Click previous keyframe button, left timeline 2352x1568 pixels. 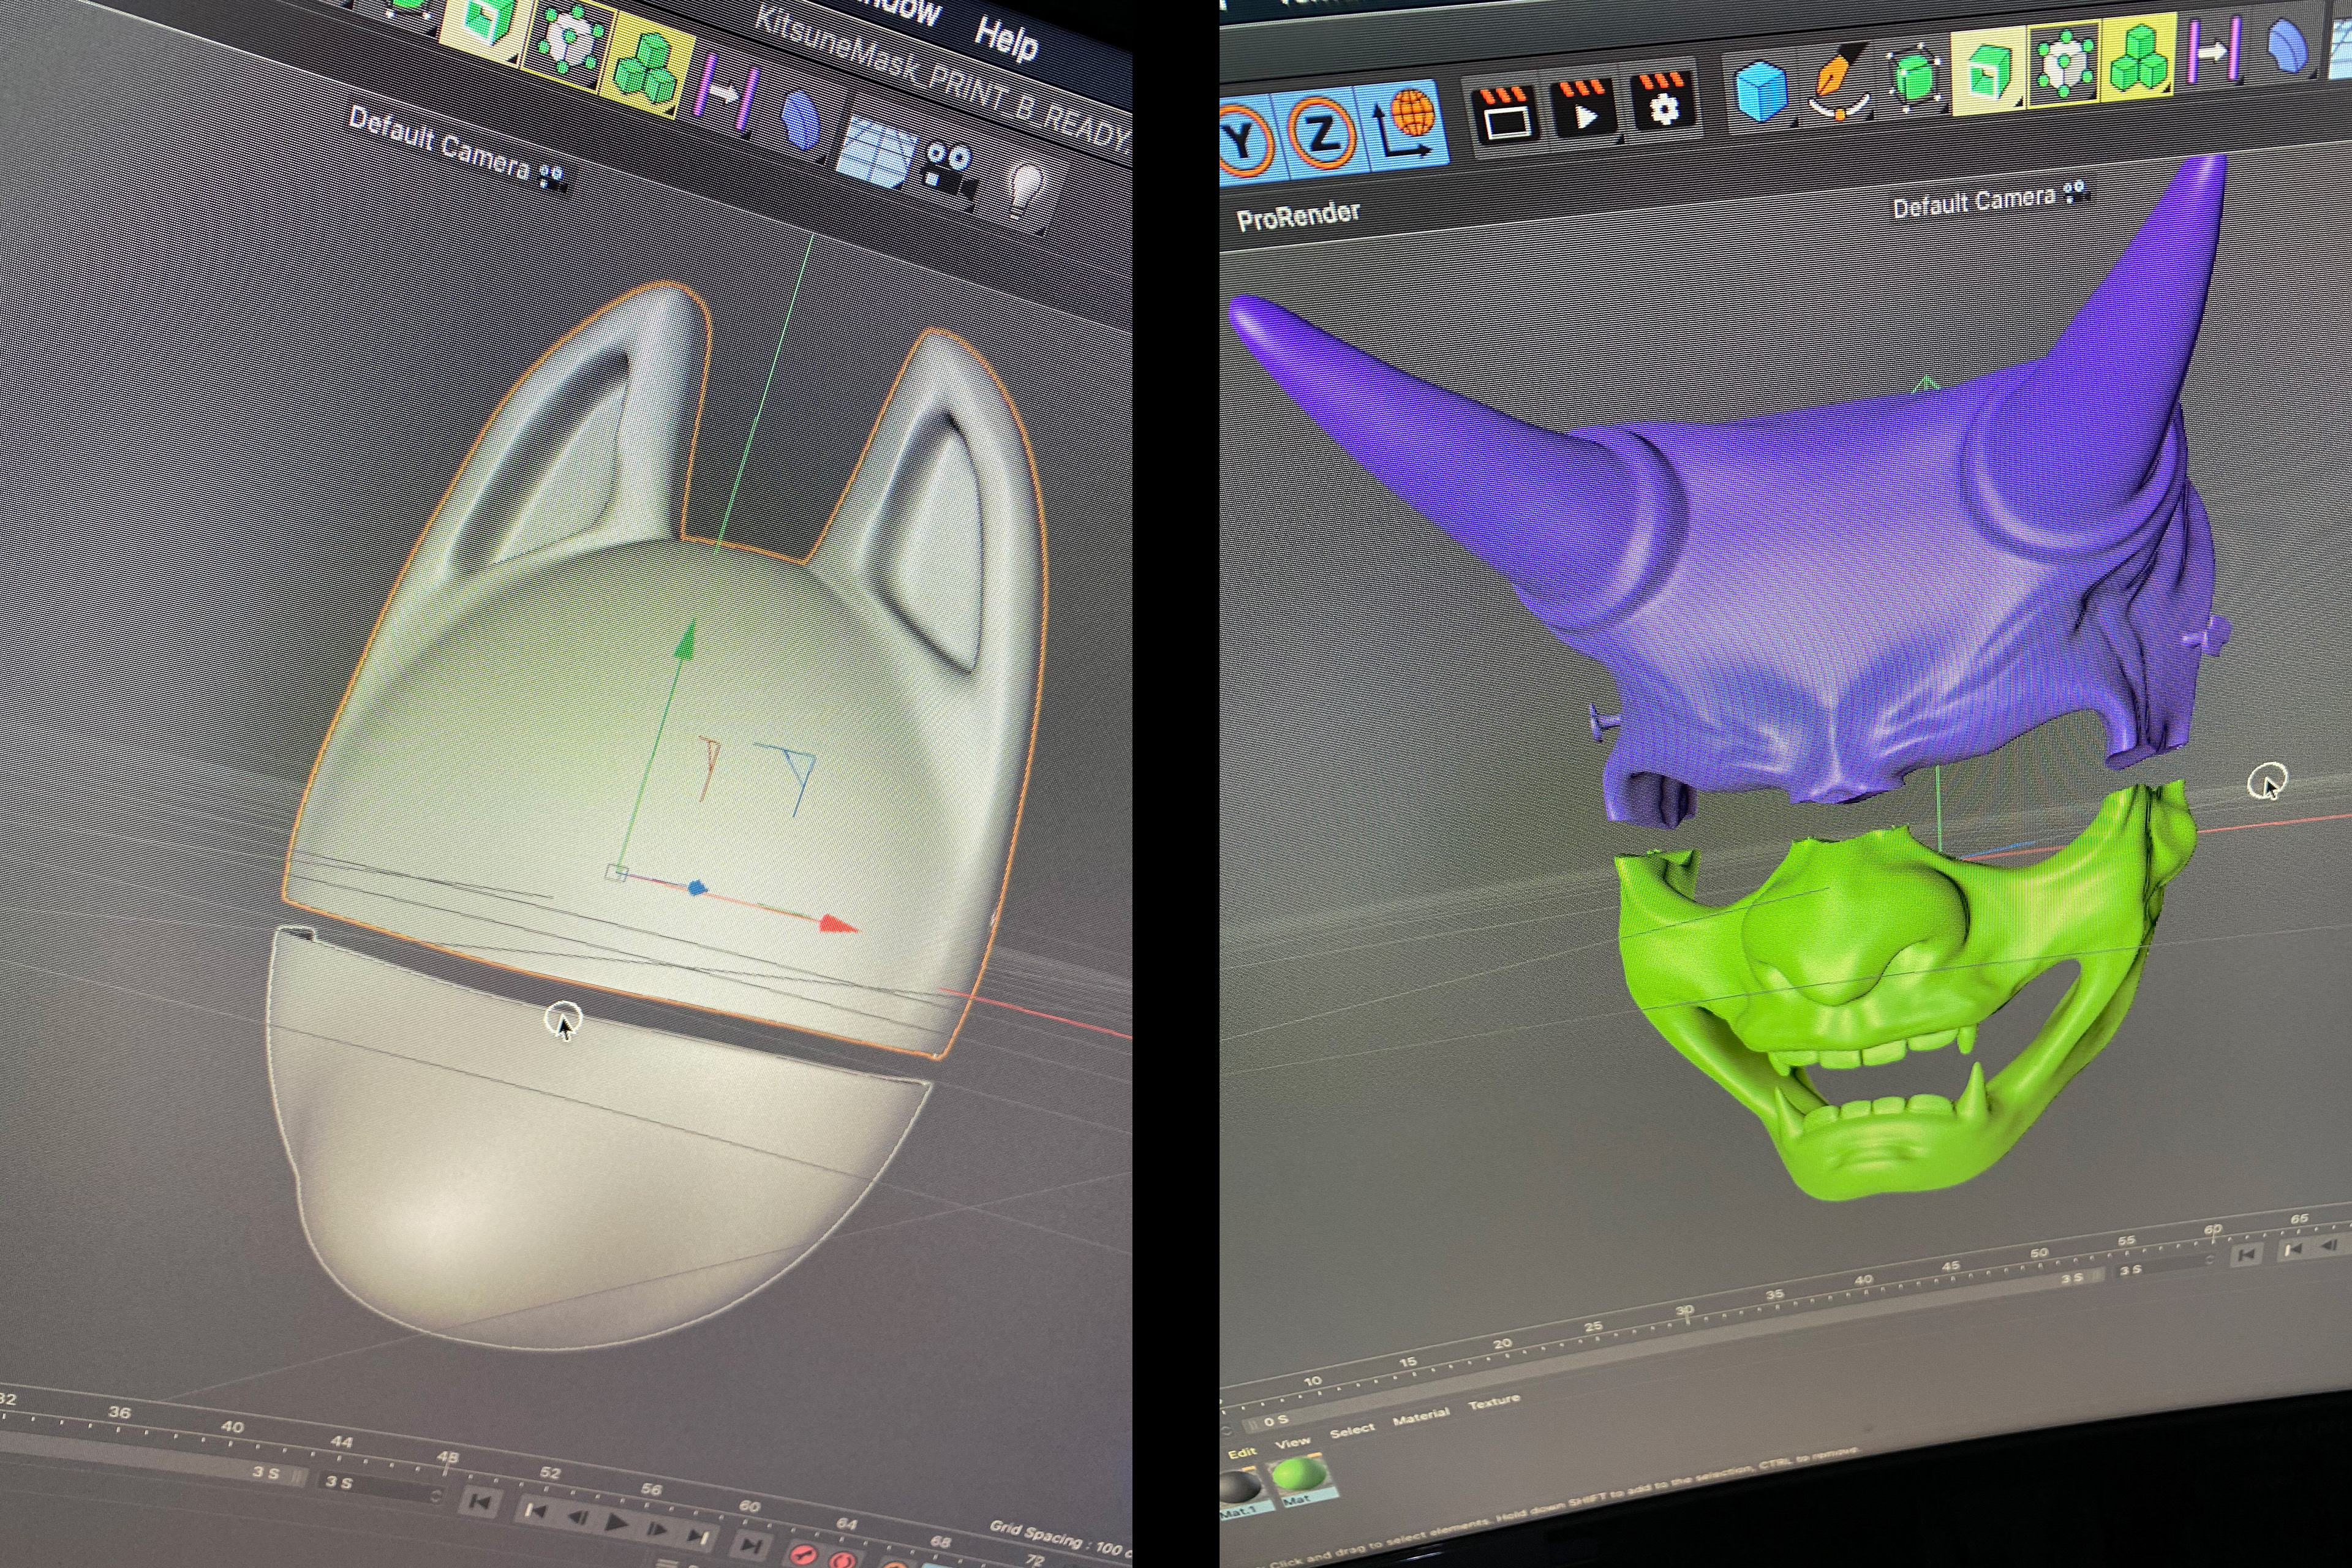[x=536, y=1510]
